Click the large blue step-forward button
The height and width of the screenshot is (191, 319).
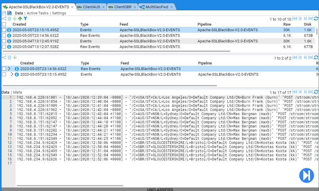coord(306,175)
